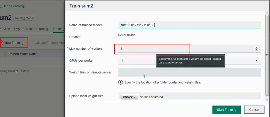
Task: Sort by Trained Model Name column header
Action: (23, 54)
